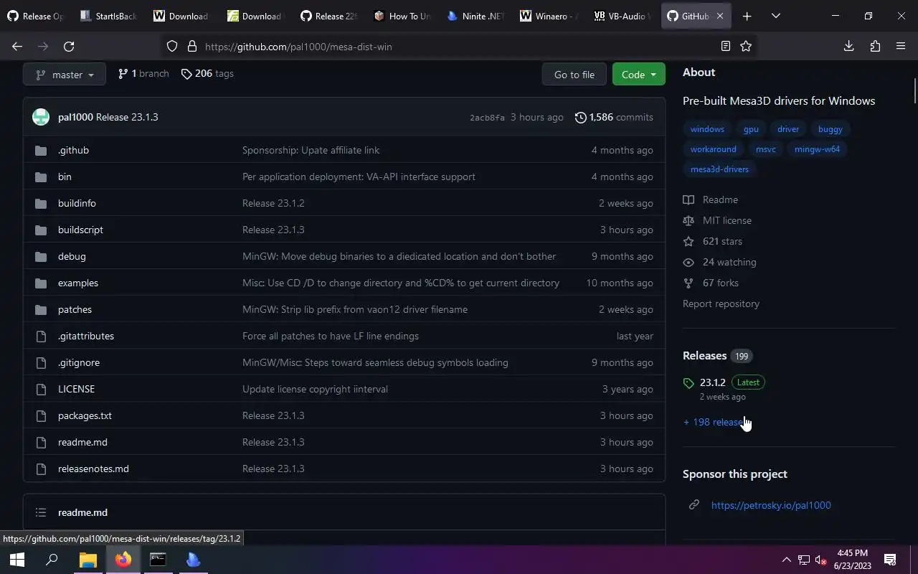Viewport: 918px width, 574px height.
Task: Switch to the Release Op tab
Action: [35, 16]
